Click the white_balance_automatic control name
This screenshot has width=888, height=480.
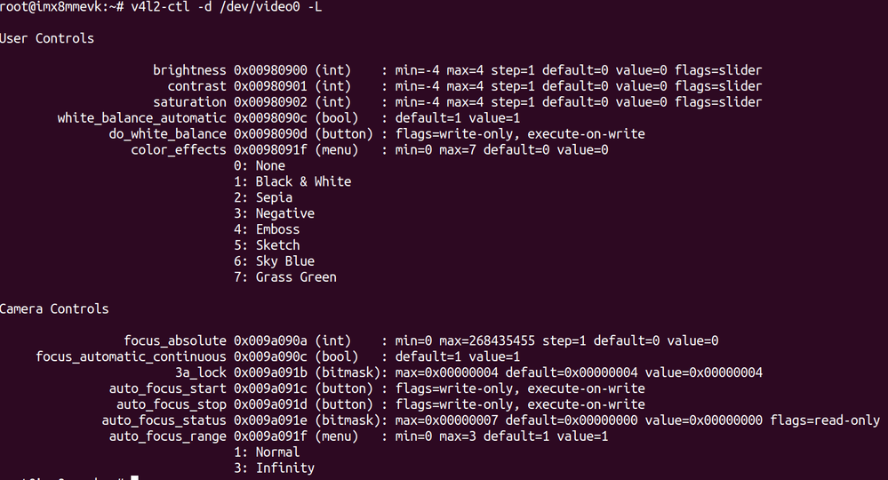pos(141,118)
